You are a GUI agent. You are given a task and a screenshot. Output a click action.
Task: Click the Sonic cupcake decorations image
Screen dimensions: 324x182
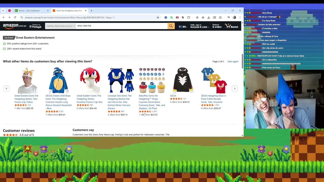point(152,80)
